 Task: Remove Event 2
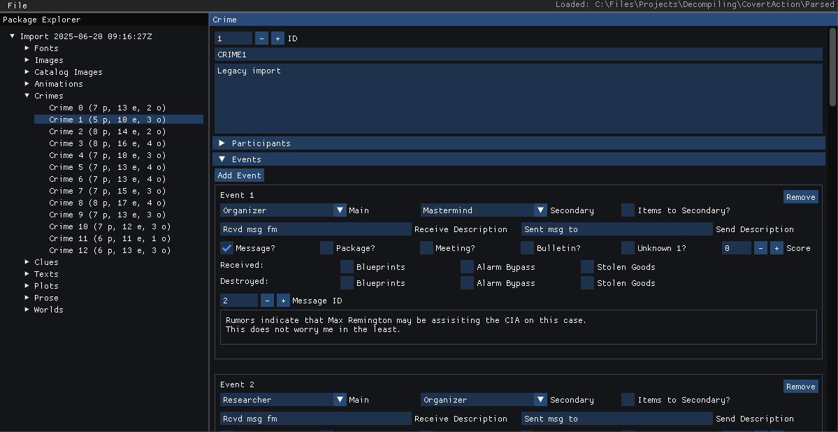[x=800, y=386]
